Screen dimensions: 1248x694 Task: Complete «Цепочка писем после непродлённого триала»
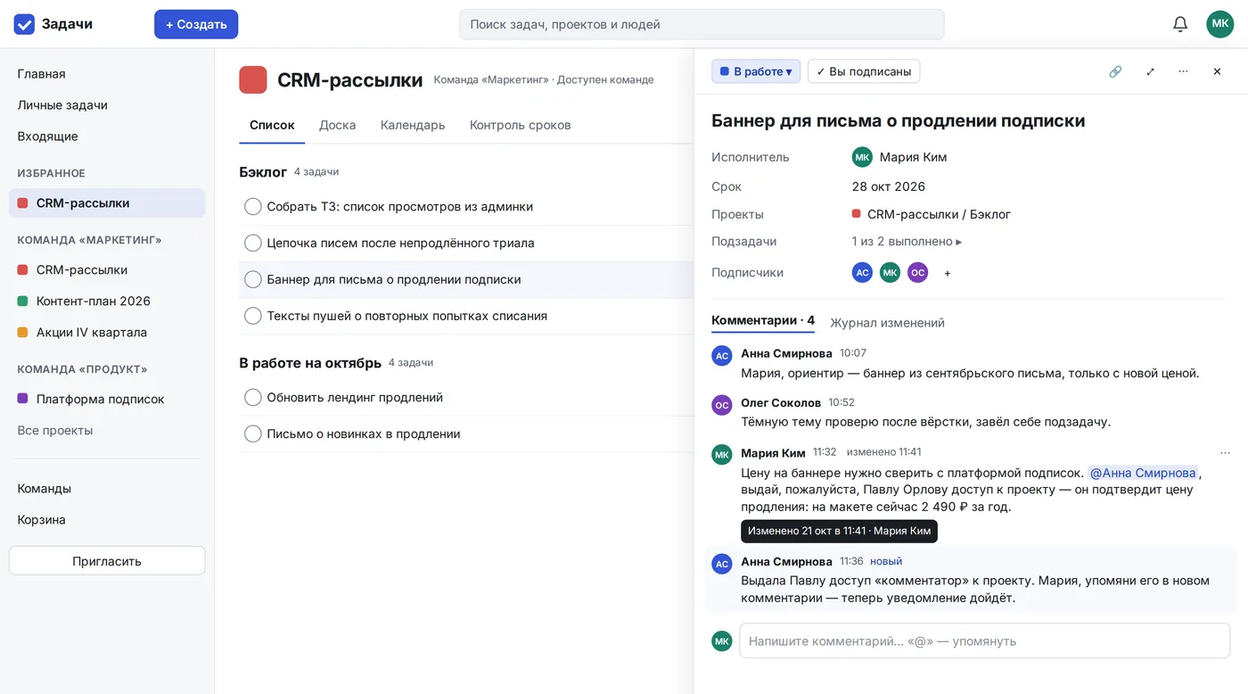[x=253, y=244]
